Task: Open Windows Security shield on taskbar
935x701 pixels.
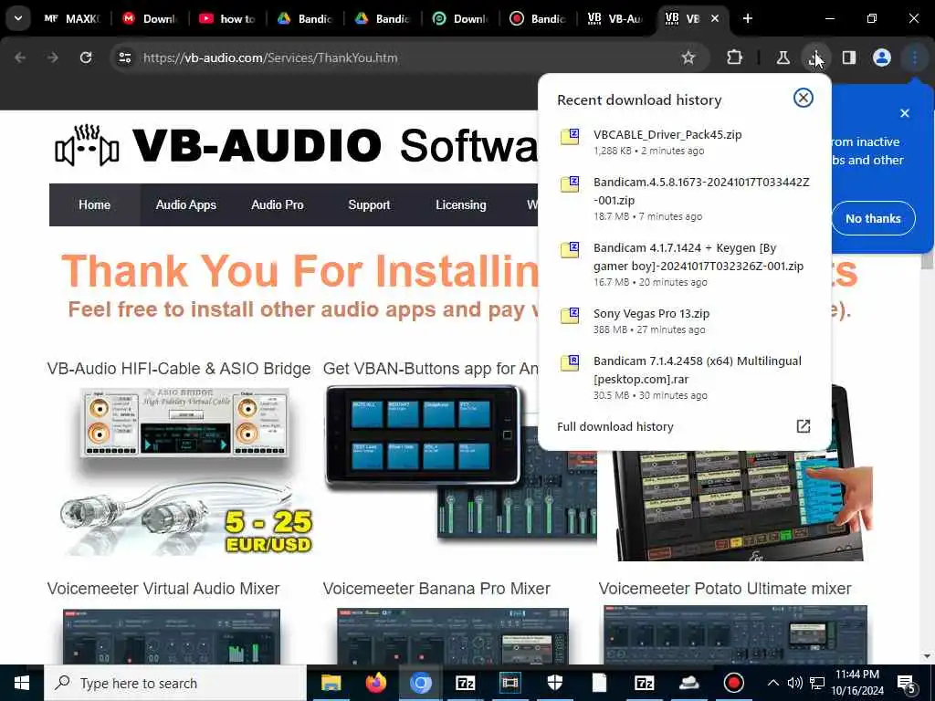Action: (554, 683)
